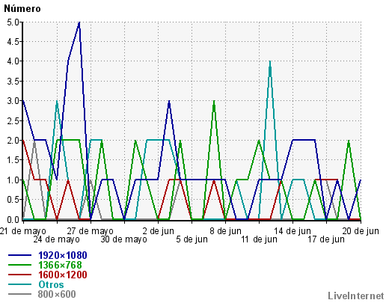
Task: Click the 1920×1080 legend label
Action: pos(63,255)
